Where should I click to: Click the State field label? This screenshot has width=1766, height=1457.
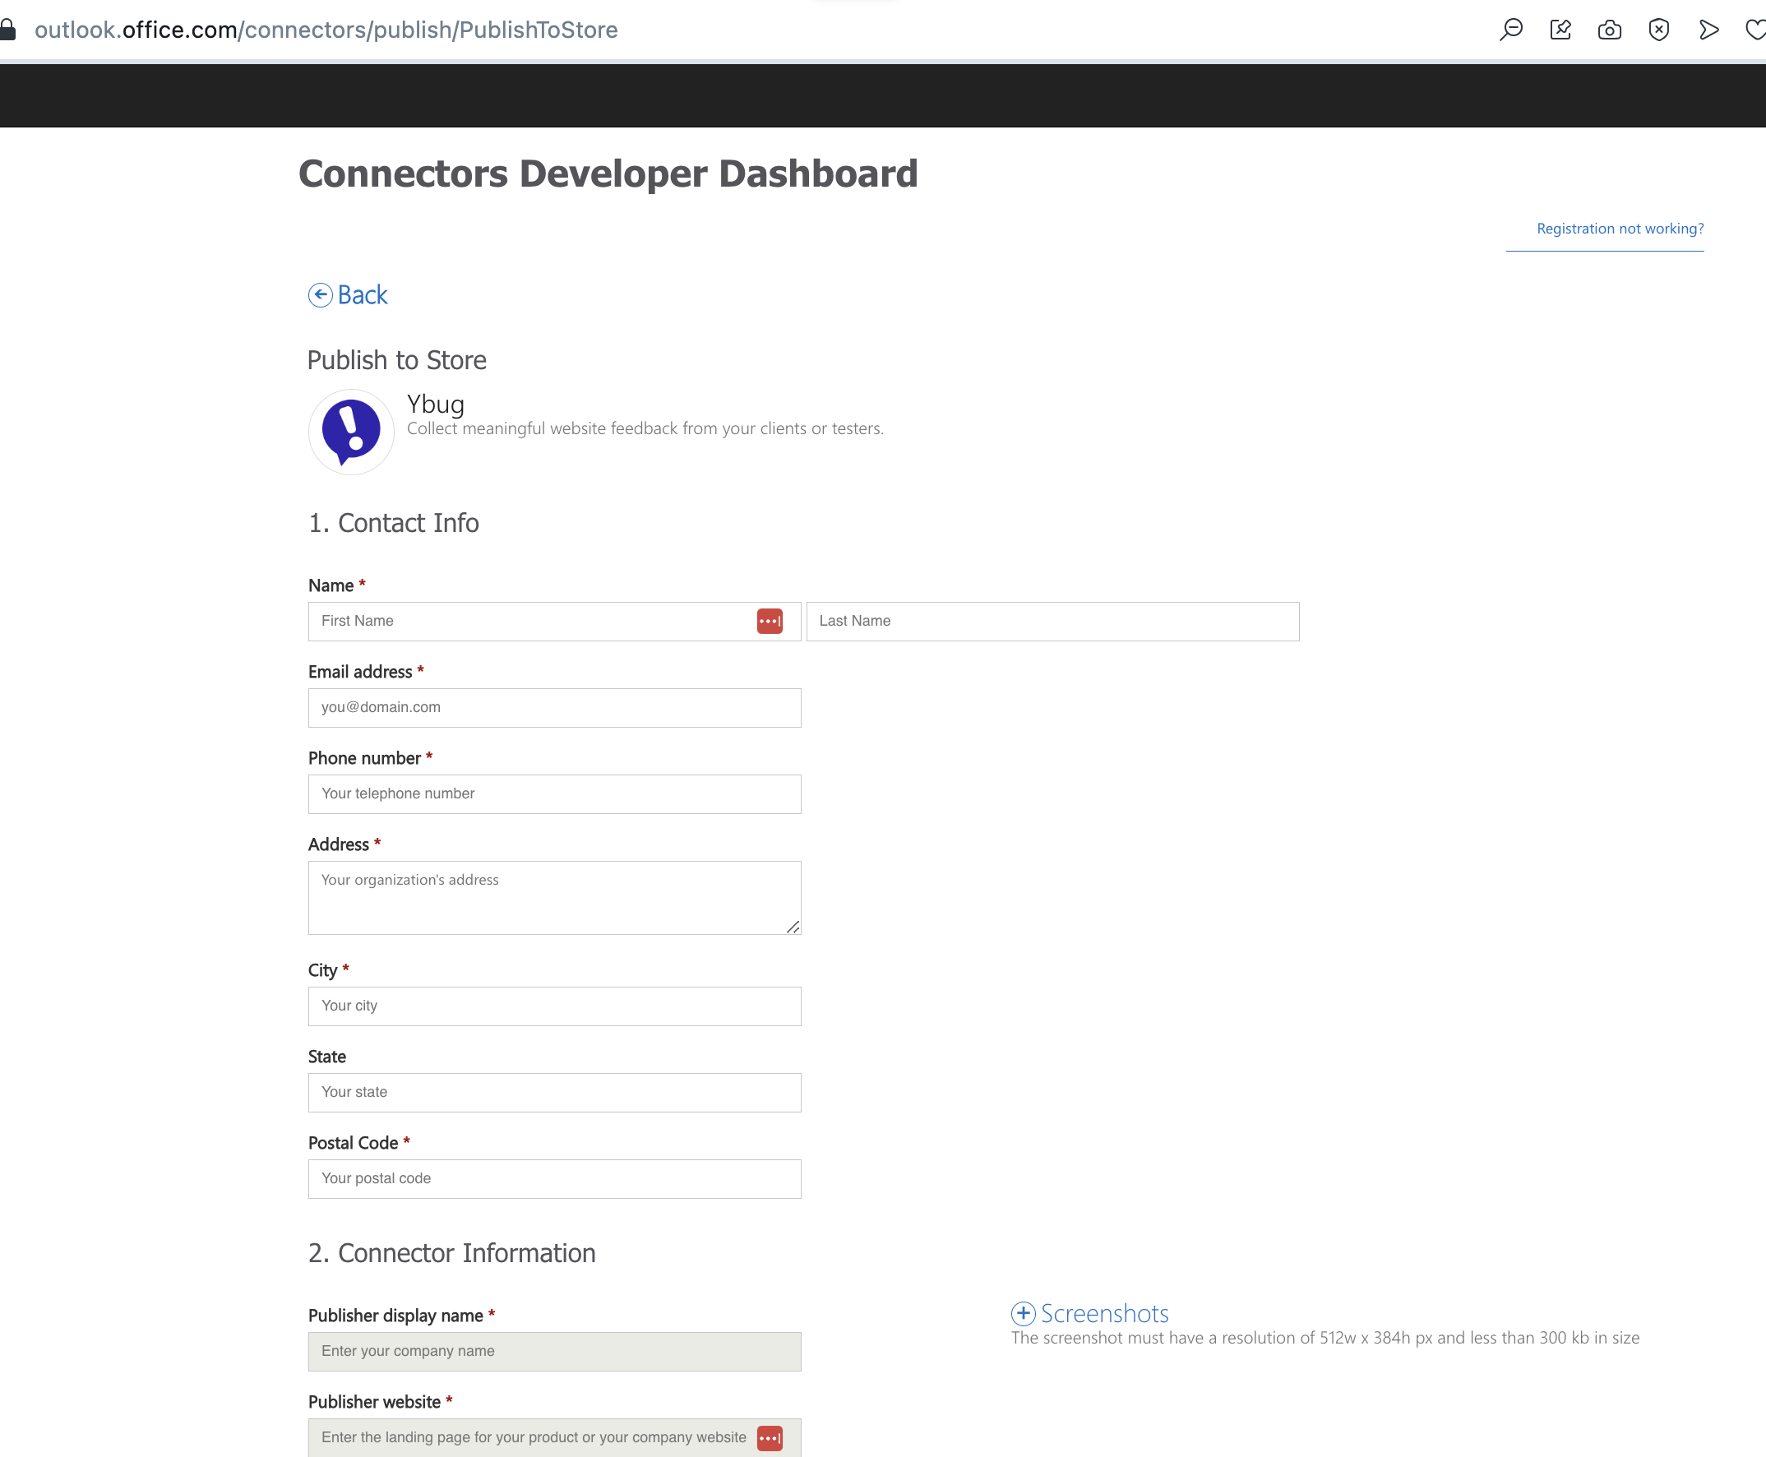326,1057
